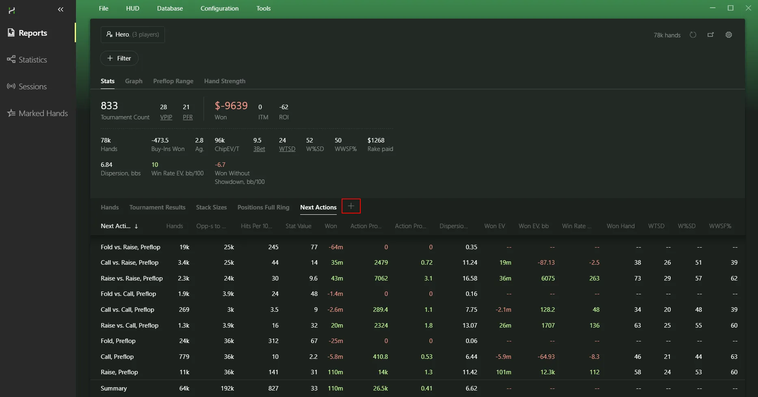Viewport: 758px width, 397px height.
Task: Click the export report icon
Action: point(710,35)
